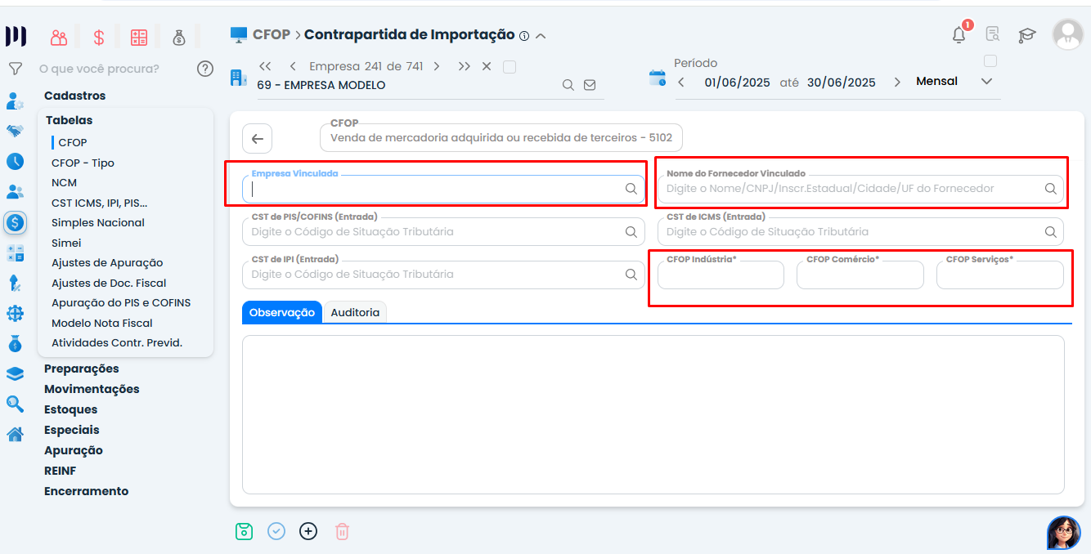The height and width of the screenshot is (554, 1091).
Task: Click the info icon beside Contrapartida de Importação
Action: click(524, 36)
